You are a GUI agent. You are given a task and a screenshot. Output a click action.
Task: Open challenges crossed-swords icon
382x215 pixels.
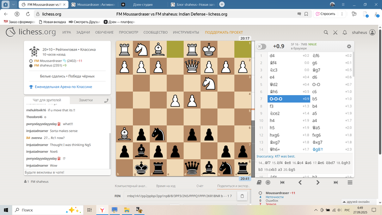point(335,32)
